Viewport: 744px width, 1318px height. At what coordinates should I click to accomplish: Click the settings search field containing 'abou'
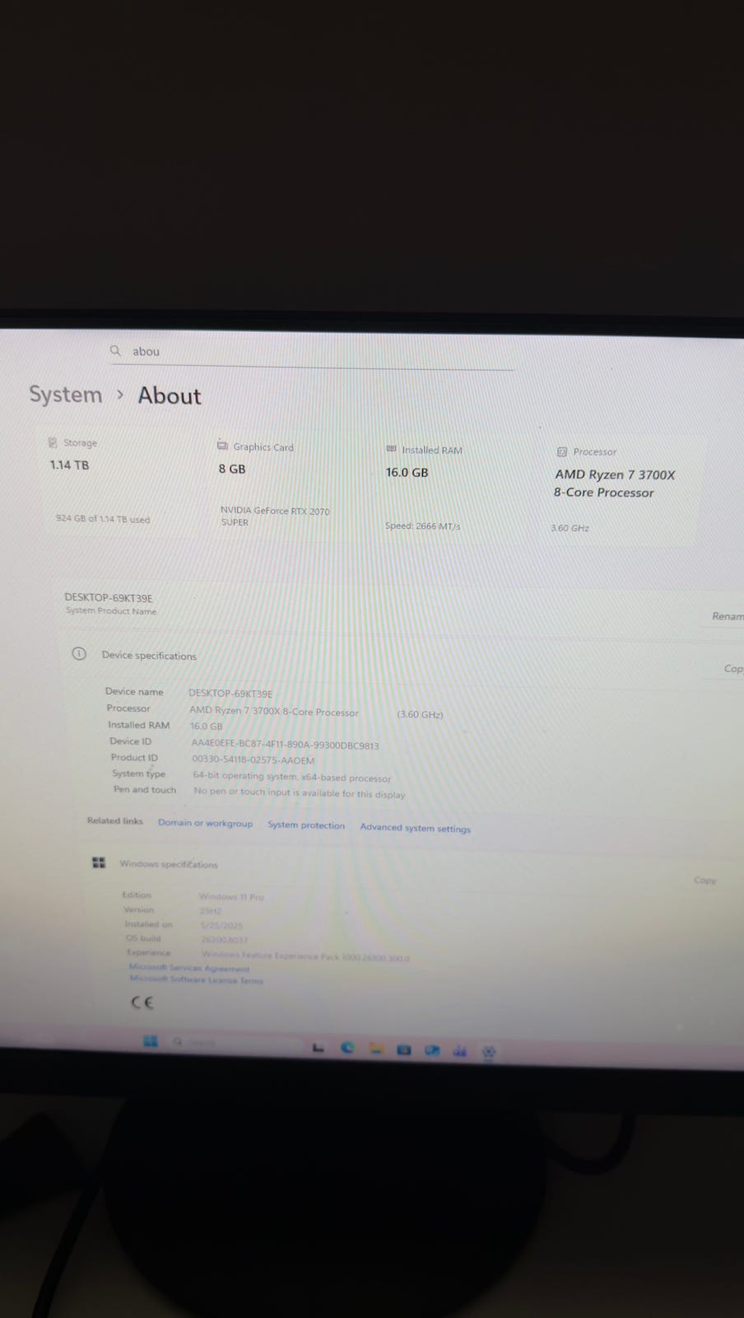click(x=311, y=353)
